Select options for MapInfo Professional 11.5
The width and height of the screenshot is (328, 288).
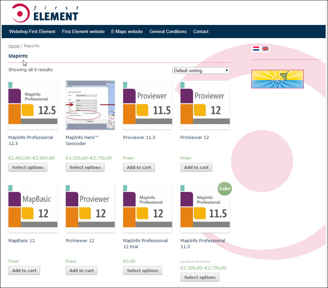coord(200,277)
